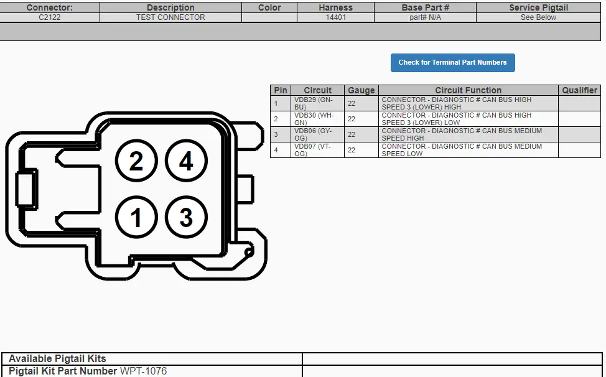Click the Connector: column header

click(50, 7)
